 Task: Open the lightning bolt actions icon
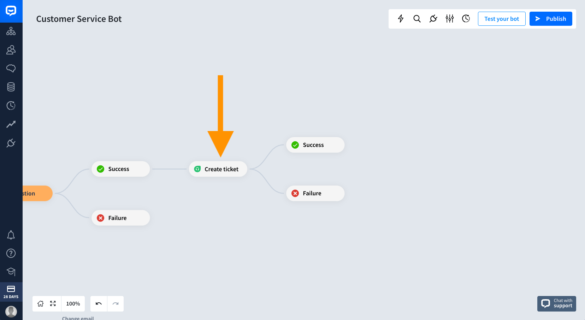401,19
